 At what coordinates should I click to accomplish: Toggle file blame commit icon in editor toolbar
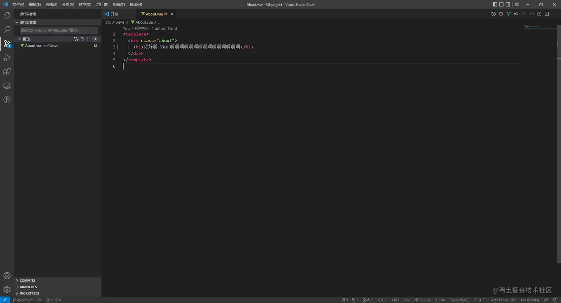(x=524, y=14)
